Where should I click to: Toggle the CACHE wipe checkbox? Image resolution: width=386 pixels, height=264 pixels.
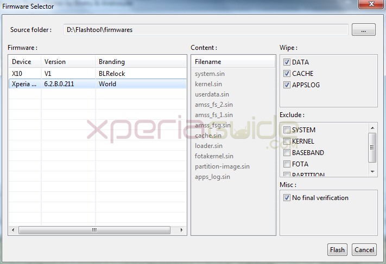(x=287, y=73)
